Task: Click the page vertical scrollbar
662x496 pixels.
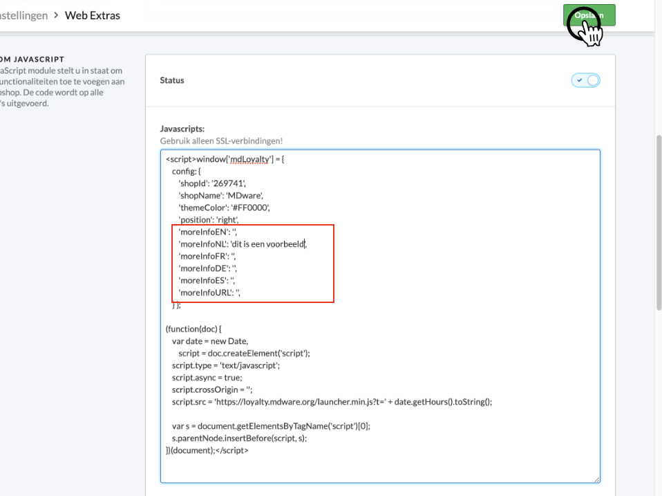Action: [659, 223]
